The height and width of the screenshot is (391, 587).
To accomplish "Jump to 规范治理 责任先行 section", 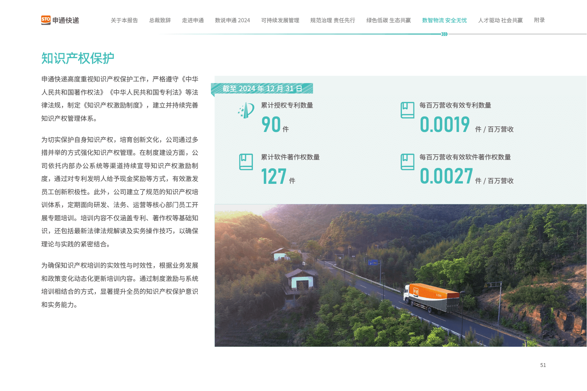I will point(333,20).
